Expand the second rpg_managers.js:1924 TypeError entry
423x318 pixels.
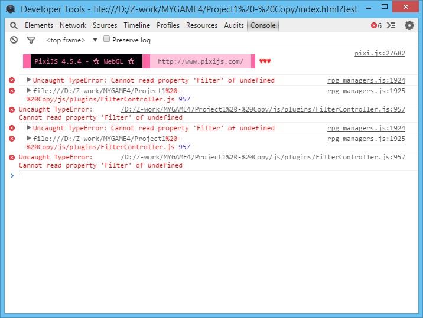tap(29, 127)
